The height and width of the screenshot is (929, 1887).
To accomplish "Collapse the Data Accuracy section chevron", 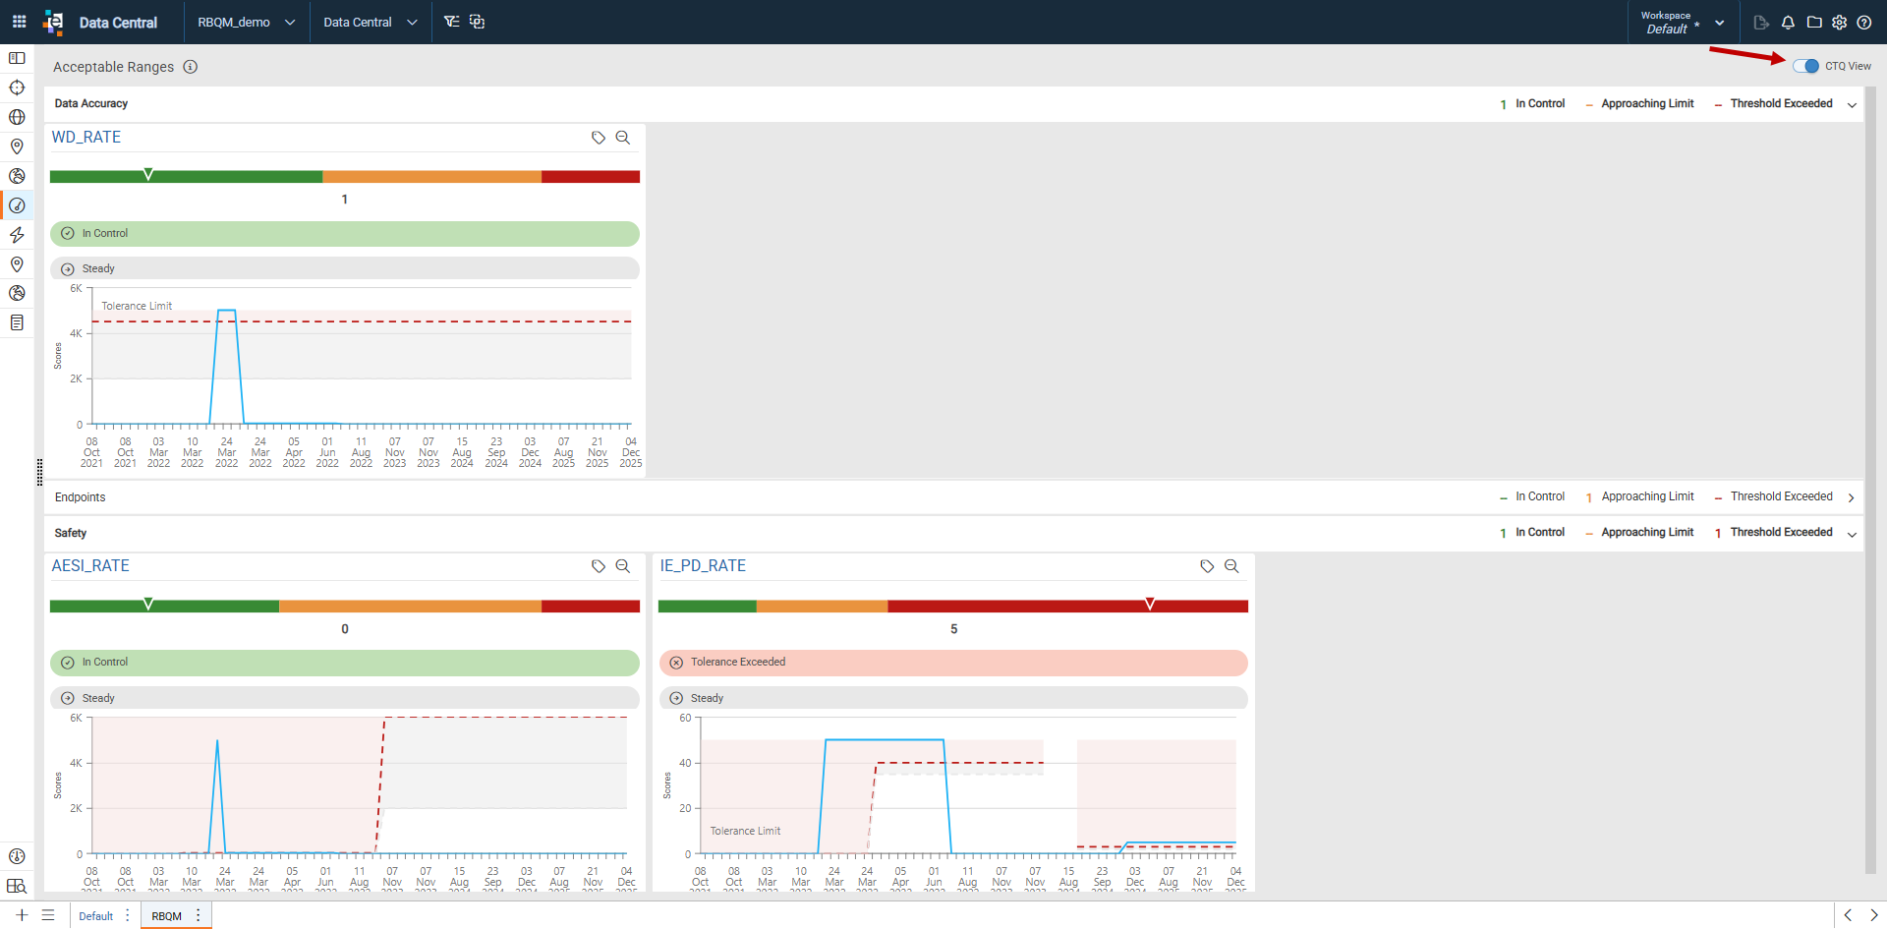I will 1852,104.
